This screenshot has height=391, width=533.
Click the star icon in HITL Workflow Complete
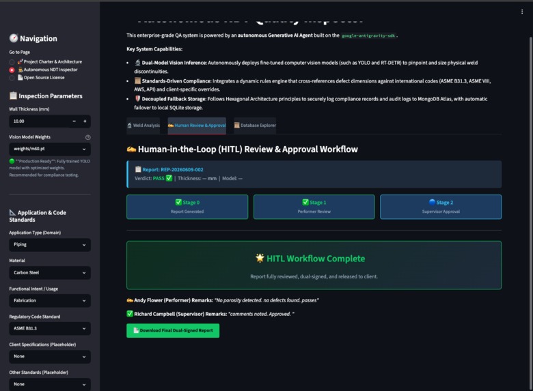click(x=260, y=258)
